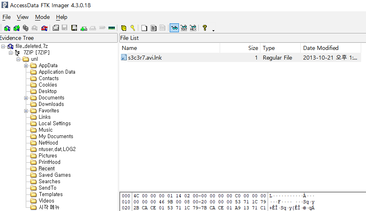Open the File menu
The height and width of the screenshot is (211, 366).
6,17
